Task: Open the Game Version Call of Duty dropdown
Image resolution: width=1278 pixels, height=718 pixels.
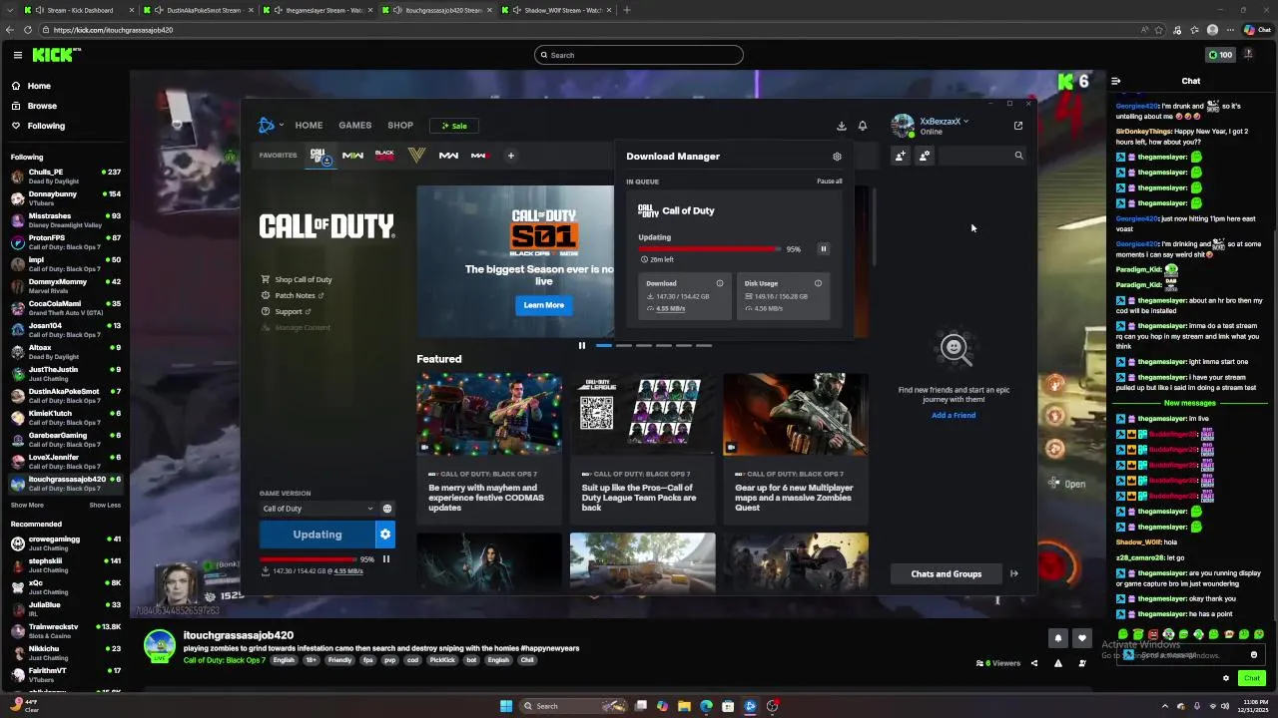Action: coord(318,509)
